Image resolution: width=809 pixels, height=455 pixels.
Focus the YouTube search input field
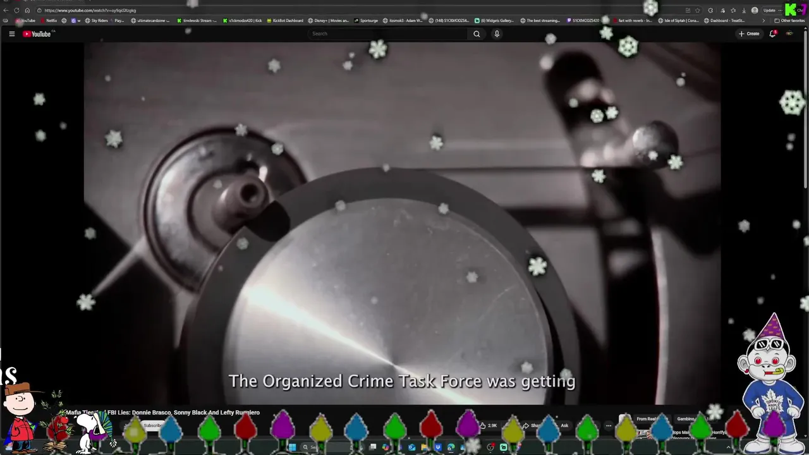point(388,34)
